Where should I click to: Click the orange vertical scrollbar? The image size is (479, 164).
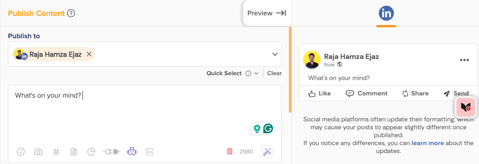tap(290, 69)
